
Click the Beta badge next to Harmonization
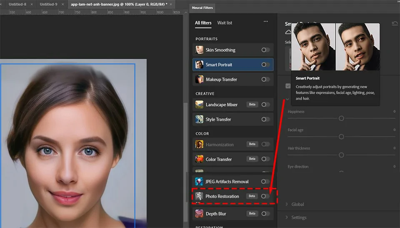[252, 144]
